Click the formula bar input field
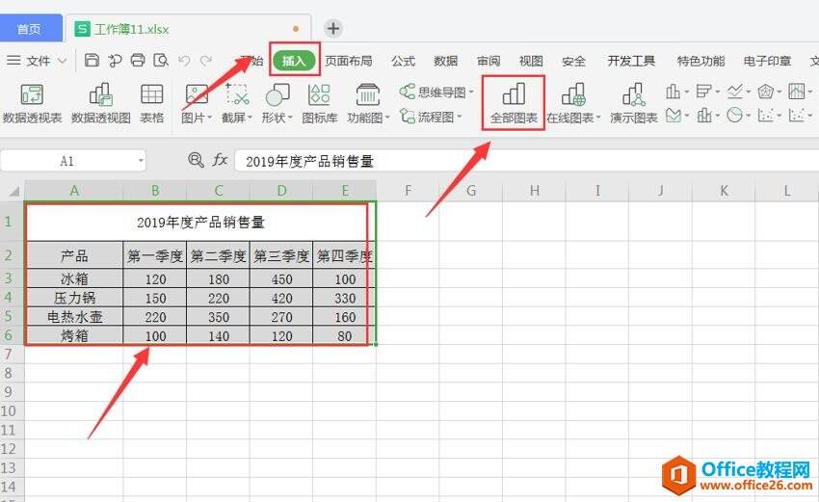Viewport: 819px width, 502px height. click(x=526, y=161)
